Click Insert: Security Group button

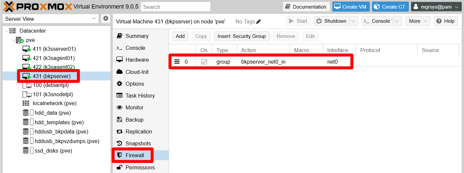tap(242, 36)
